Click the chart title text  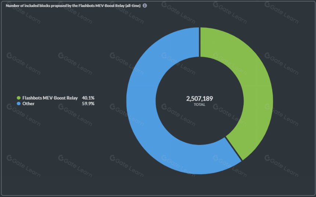click(x=73, y=6)
